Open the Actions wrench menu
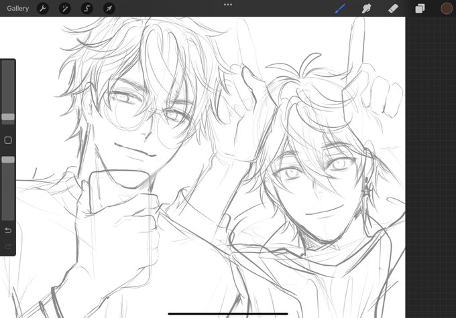The width and height of the screenshot is (456, 318). (x=43, y=9)
